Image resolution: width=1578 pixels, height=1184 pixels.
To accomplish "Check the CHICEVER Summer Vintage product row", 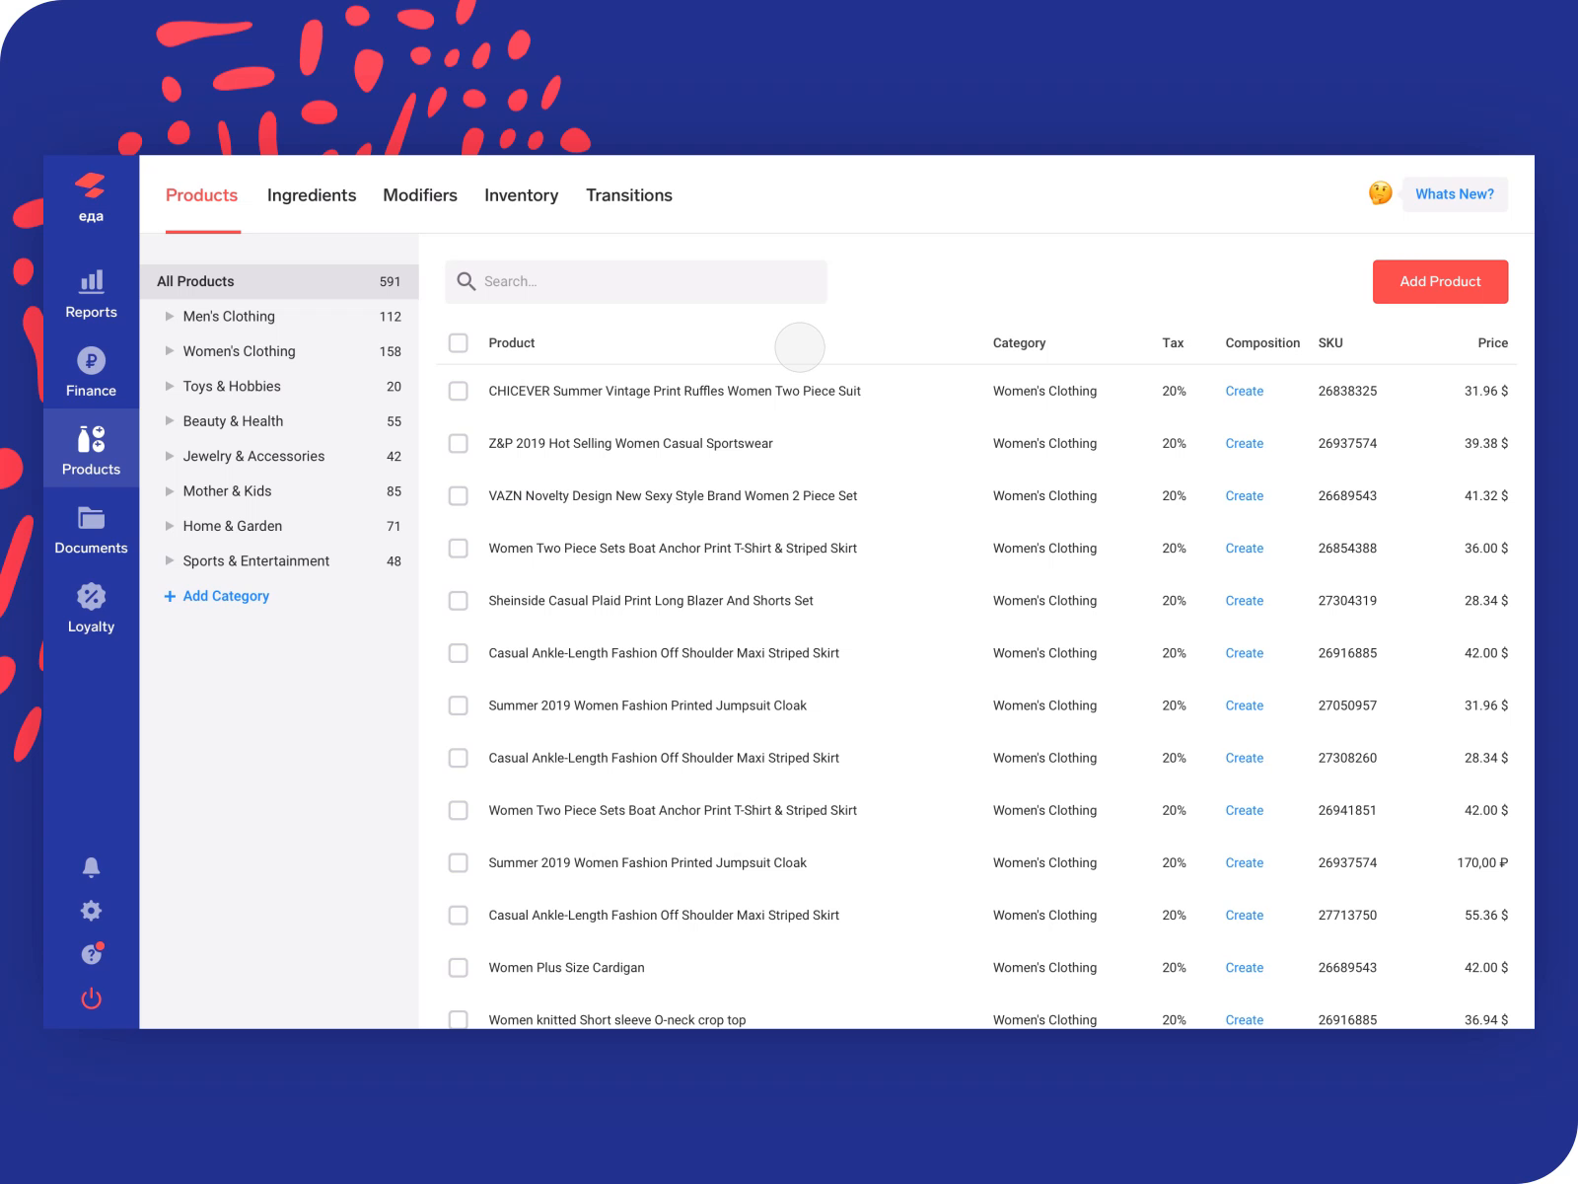I will pos(458,391).
